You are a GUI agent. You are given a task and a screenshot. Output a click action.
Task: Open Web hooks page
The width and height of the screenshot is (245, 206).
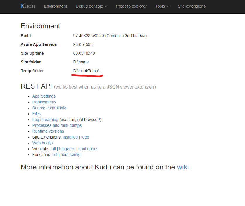(42, 143)
